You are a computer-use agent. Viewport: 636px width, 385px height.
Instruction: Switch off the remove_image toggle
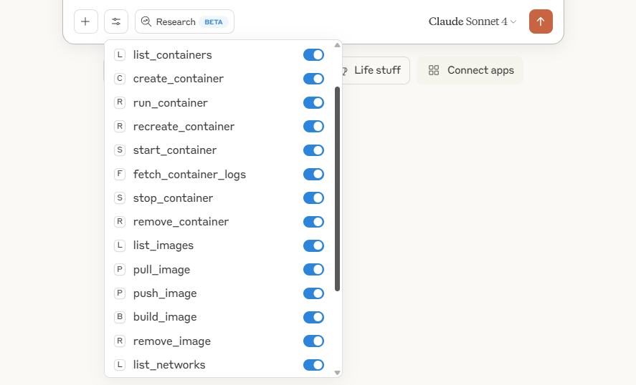[x=313, y=341]
